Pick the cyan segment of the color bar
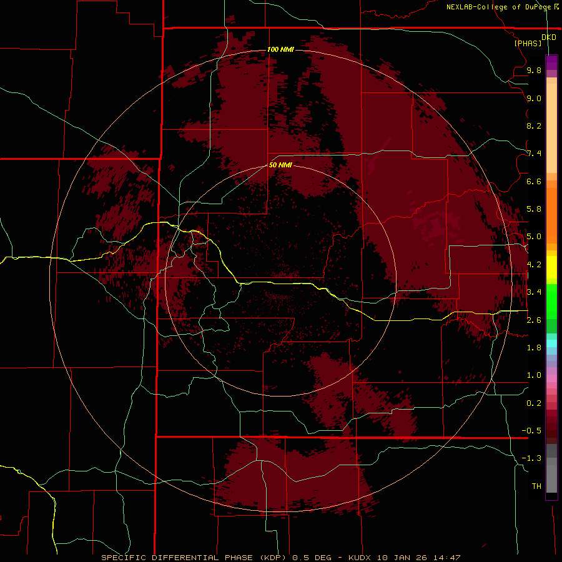Image resolution: width=562 pixels, height=562 pixels. [x=551, y=343]
